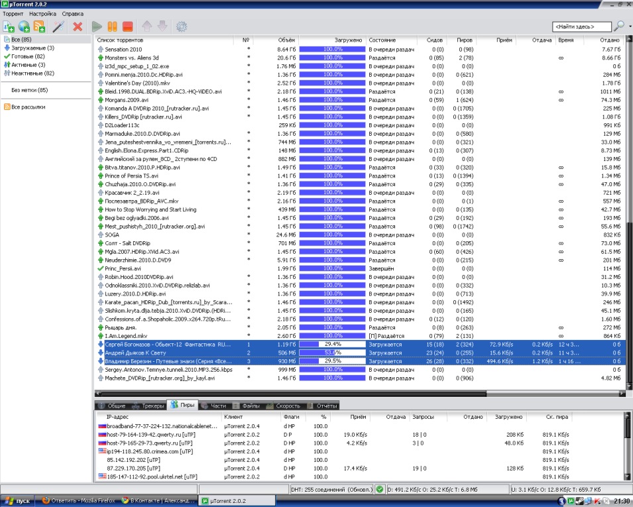
Task: Click the 29.4% progress bar of Сергей Богомазов
Action: pos(332,345)
